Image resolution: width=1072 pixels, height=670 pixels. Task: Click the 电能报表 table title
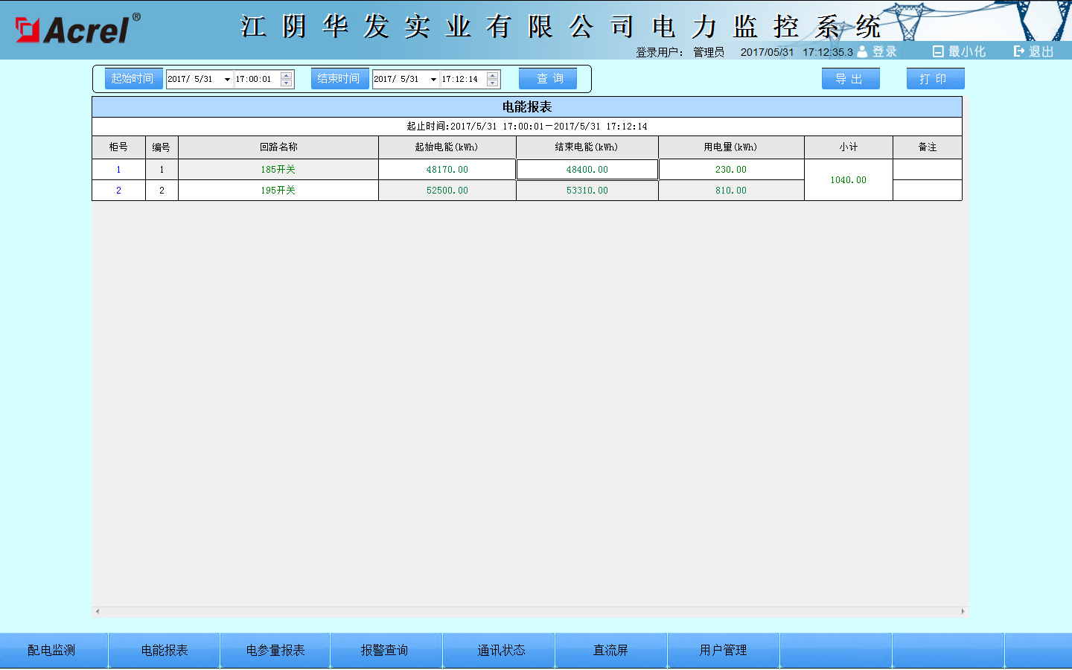pyautogui.click(x=527, y=107)
